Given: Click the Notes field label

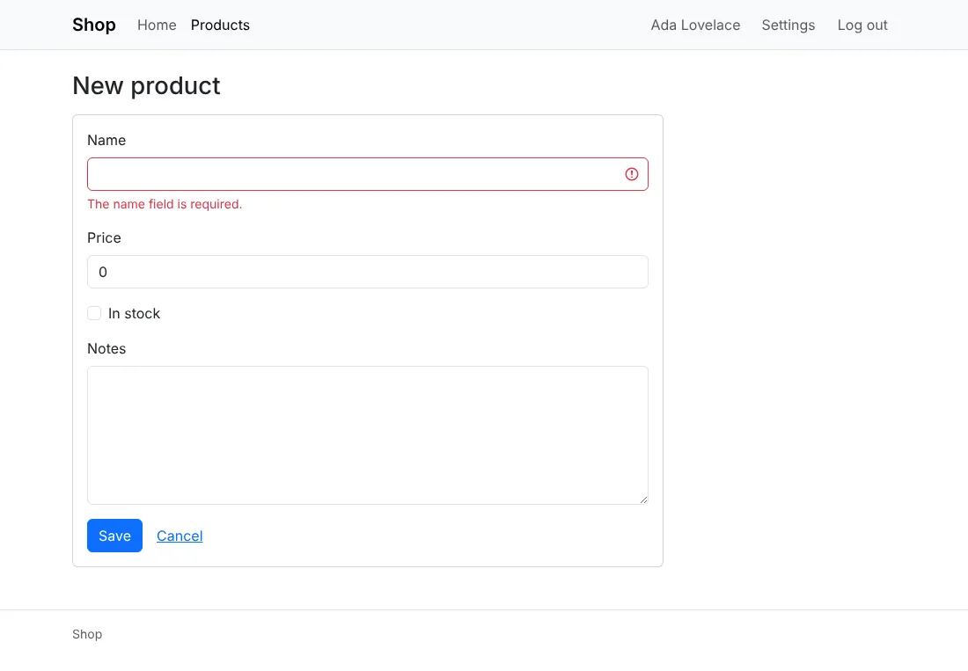Looking at the screenshot, I should coord(106,348).
